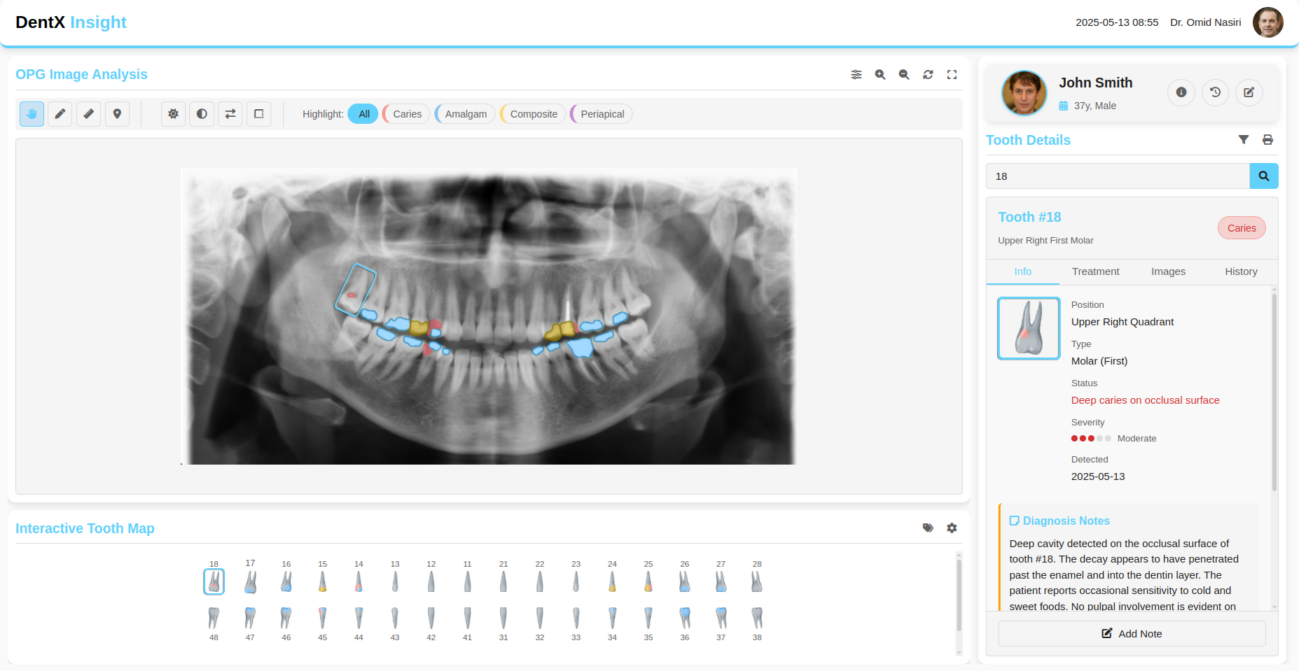
Task: Click the Moderate severity dot indicator
Action: coord(1091,439)
